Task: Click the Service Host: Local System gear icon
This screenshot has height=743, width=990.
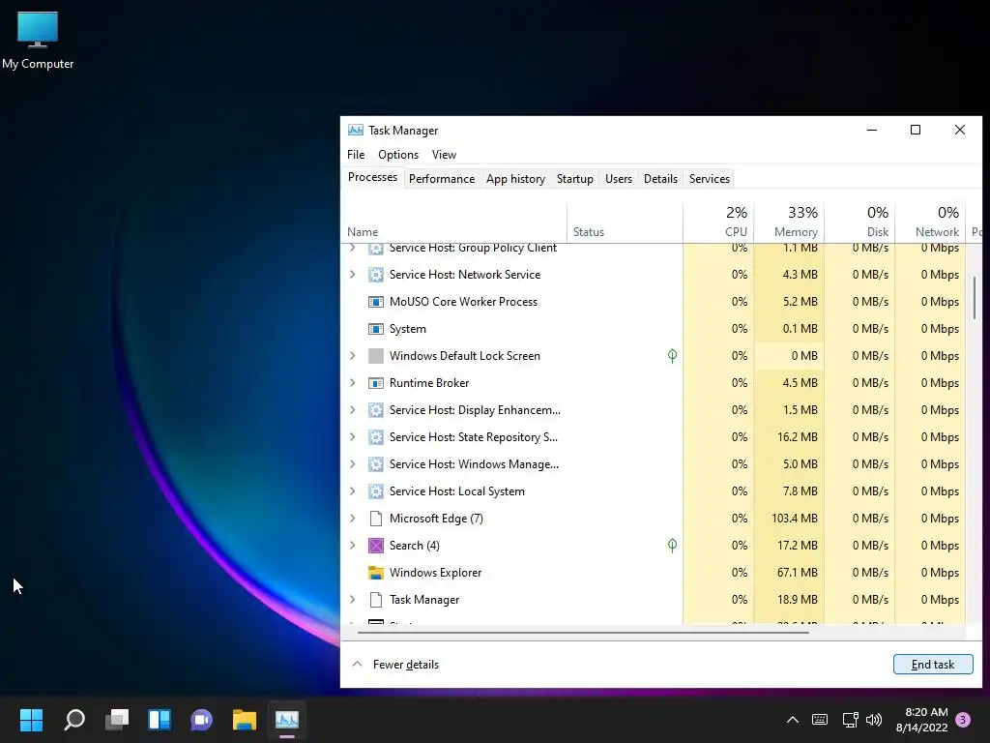Action: (x=376, y=490)
